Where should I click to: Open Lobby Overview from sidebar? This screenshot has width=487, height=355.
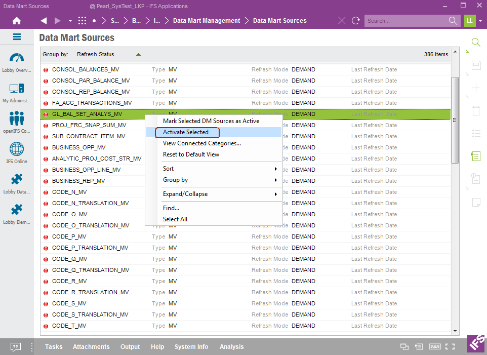[x=17, y=62]
